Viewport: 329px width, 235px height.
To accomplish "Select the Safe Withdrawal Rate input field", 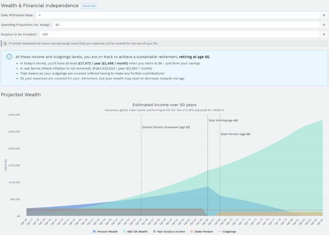I will tap(177, 15).
